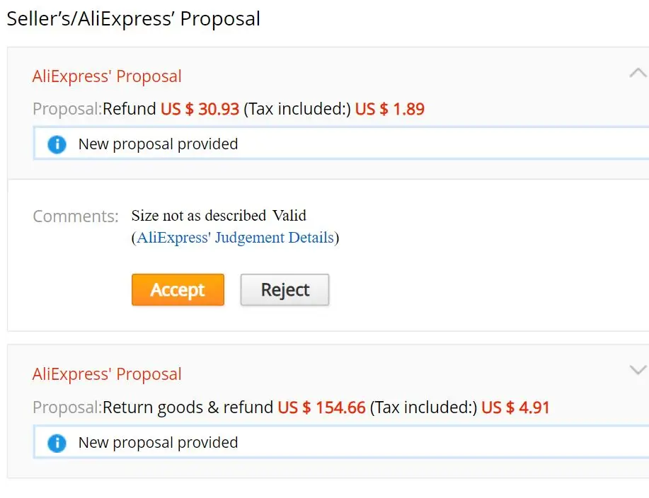Click the US $ 154.66 refund amount
Image resolution: width=649 pixels, height=498 pixels.
pos(321,407)
